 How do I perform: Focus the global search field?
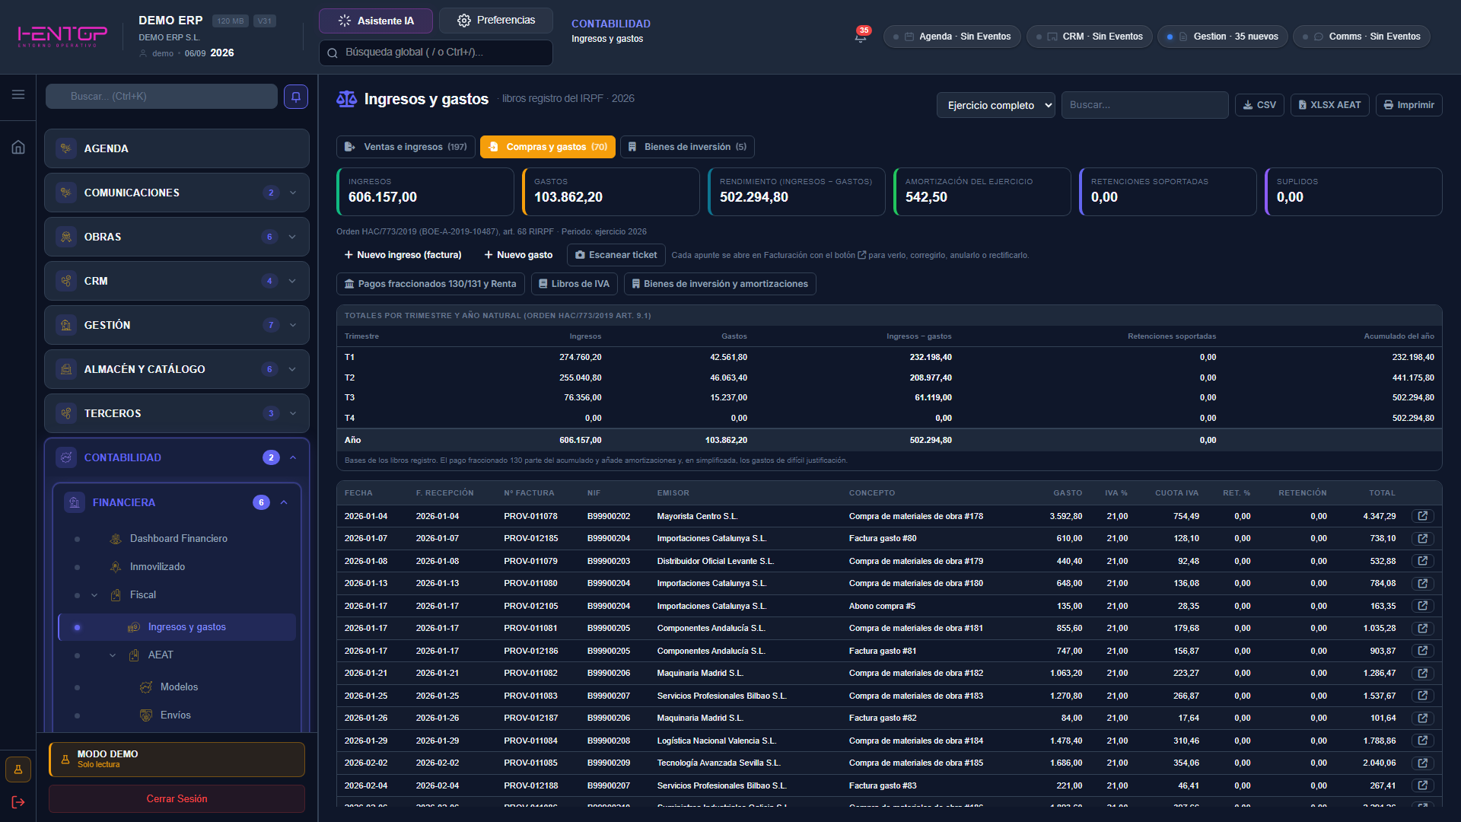pos(435,53)
